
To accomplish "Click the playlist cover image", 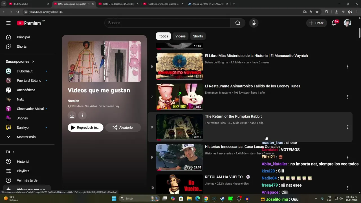I will click(104, 61).
